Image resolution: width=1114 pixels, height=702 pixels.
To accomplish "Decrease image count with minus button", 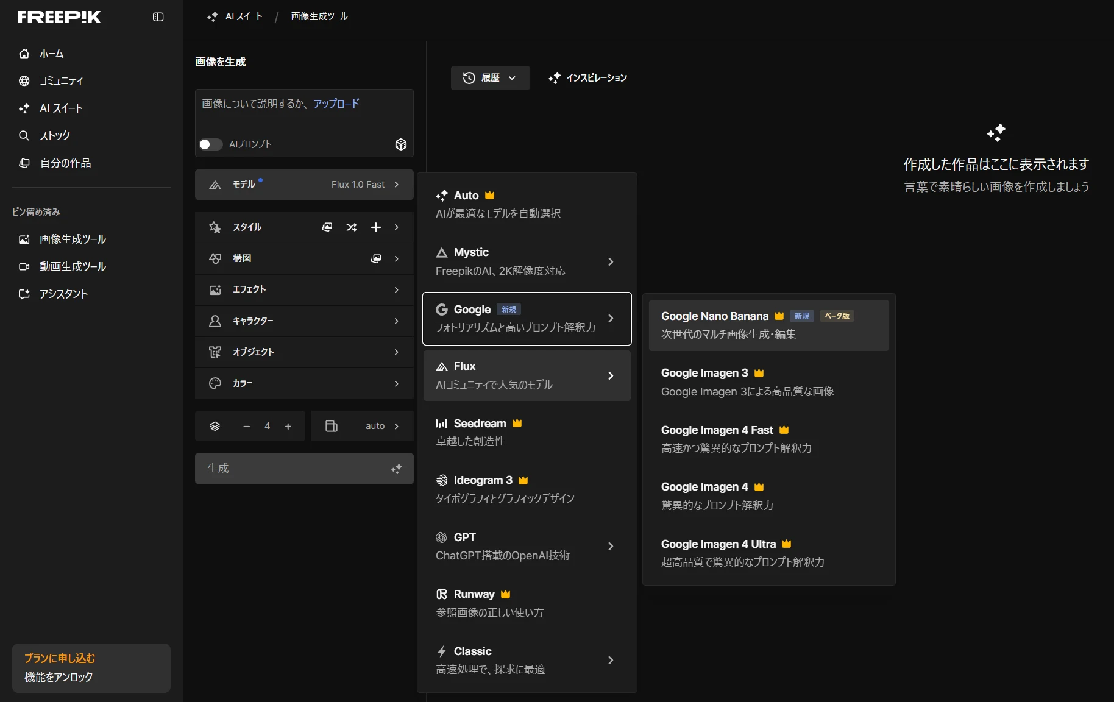I will 246,427.
